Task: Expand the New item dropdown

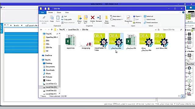Action: [116, 16]
